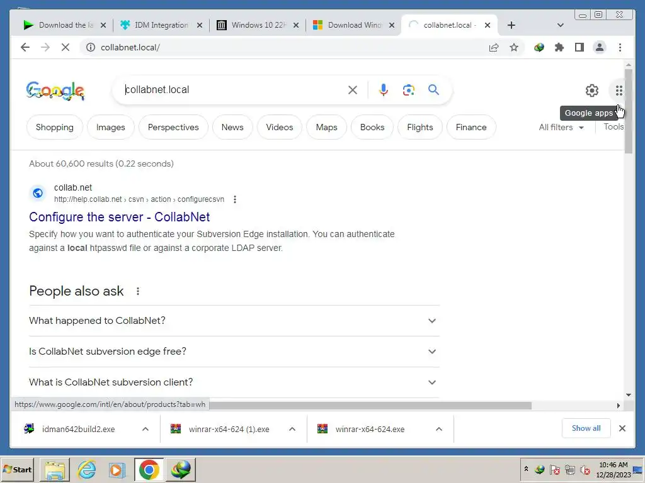
Task: Filter results by Shopping
Action: [x=55, y=127]
